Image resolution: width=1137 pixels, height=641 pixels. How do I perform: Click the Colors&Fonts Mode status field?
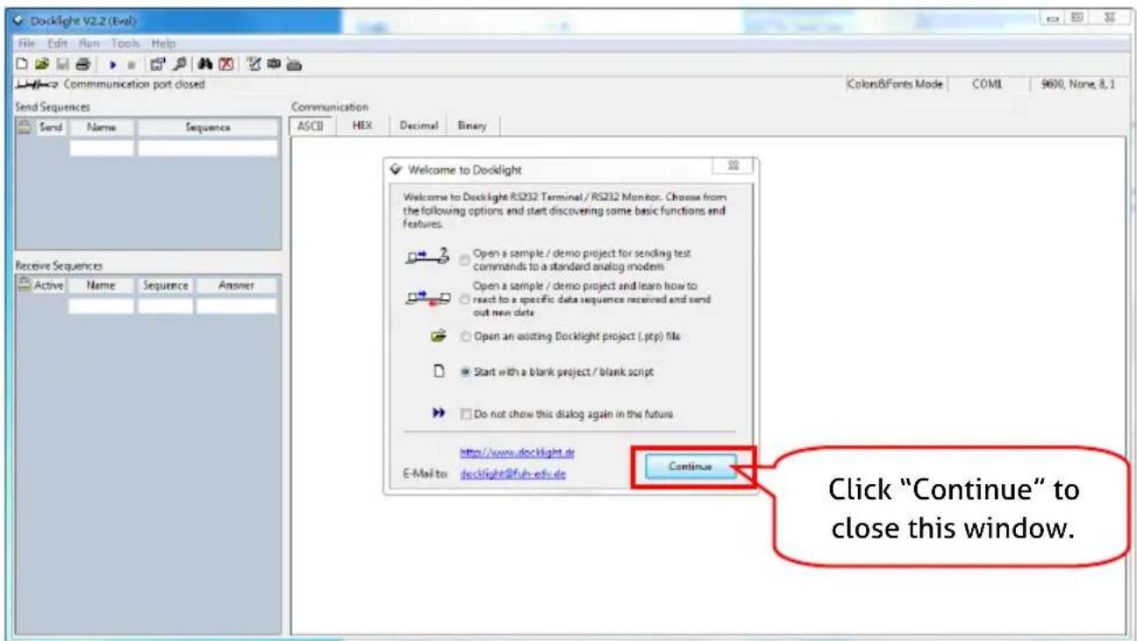pos(895,85)
